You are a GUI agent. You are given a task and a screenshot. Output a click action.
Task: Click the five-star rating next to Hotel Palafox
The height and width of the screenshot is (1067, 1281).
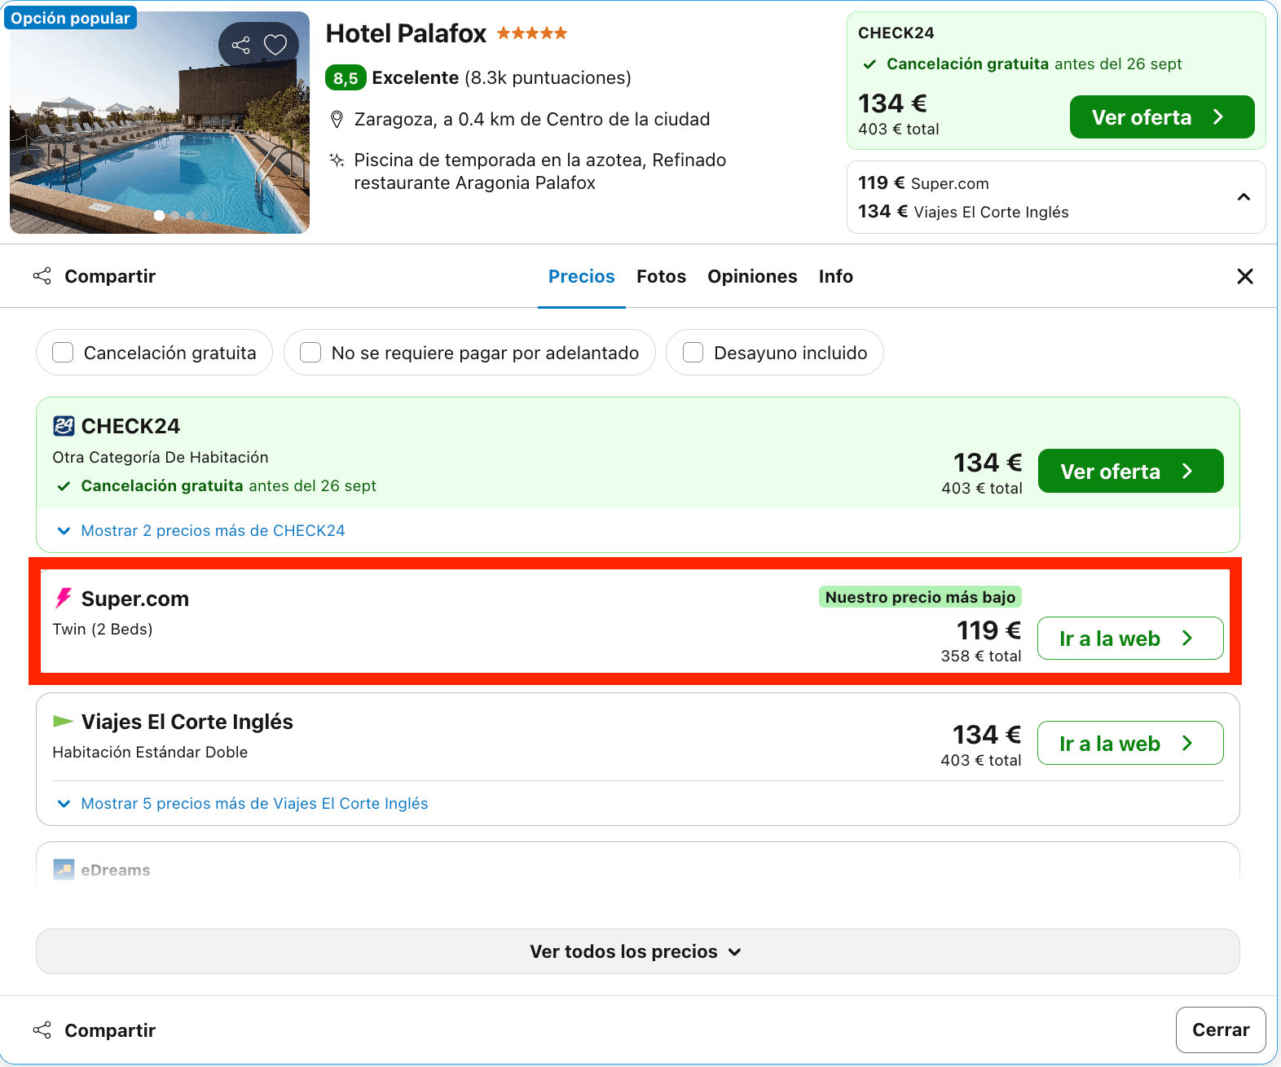point(532,33)
